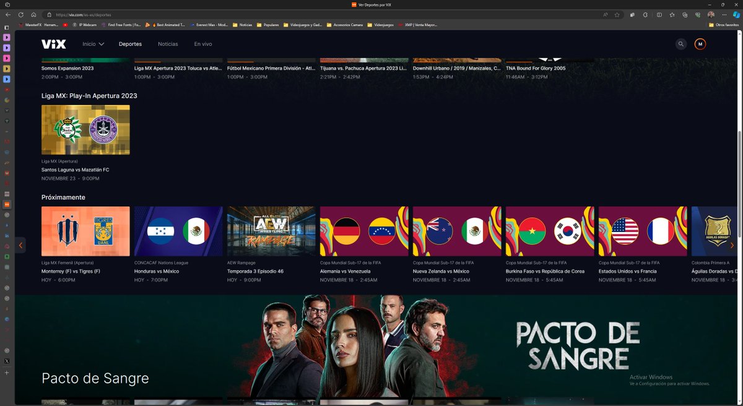The height and width of the screenshot is (406, 743).
Task: Reload the page with refresh icon
Action: pyautogui.click(x=21, y=14)
